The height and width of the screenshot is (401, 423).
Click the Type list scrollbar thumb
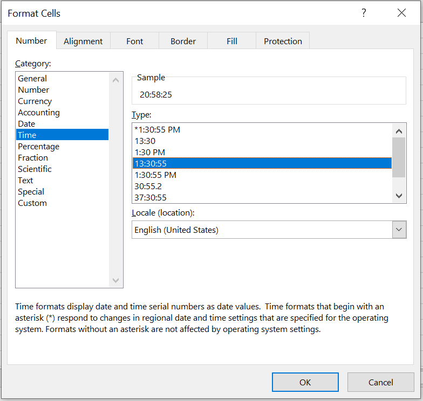(x=399, y=157)
